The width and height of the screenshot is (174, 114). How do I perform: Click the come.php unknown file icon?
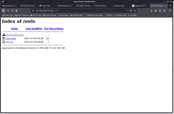3,38
